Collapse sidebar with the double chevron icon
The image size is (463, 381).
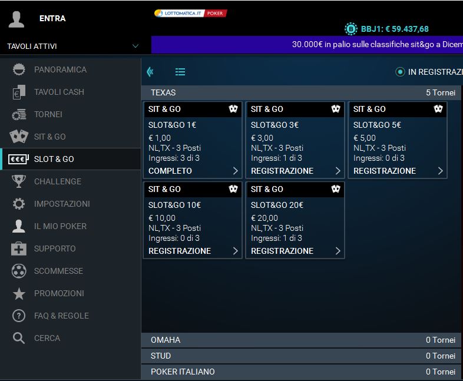150,72
